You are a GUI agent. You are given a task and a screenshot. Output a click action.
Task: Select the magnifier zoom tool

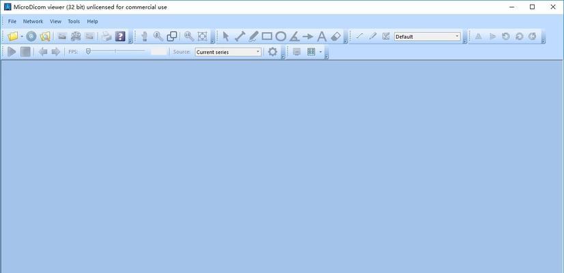[158, 36]
